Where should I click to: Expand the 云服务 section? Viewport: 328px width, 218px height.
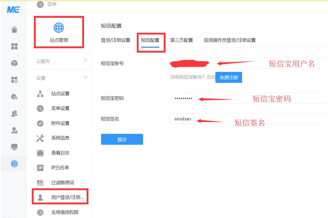coord(59,61)
